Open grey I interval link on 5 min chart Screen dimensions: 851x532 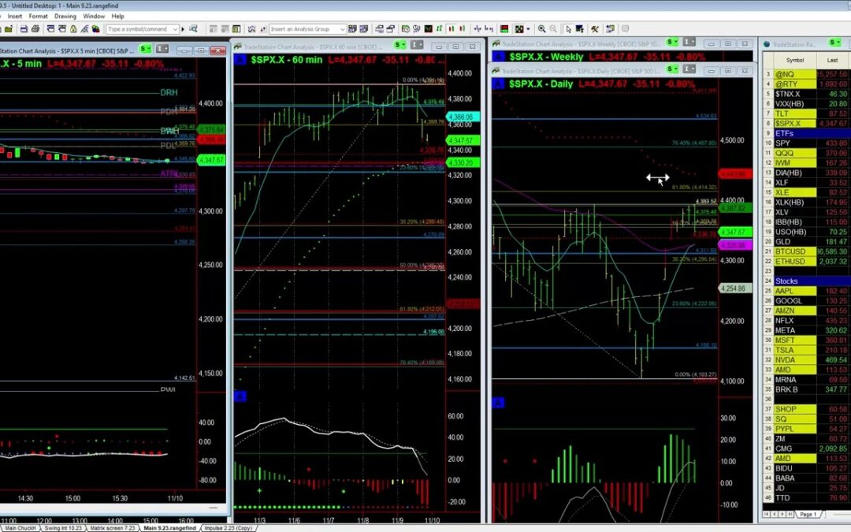tap(162, 50)
